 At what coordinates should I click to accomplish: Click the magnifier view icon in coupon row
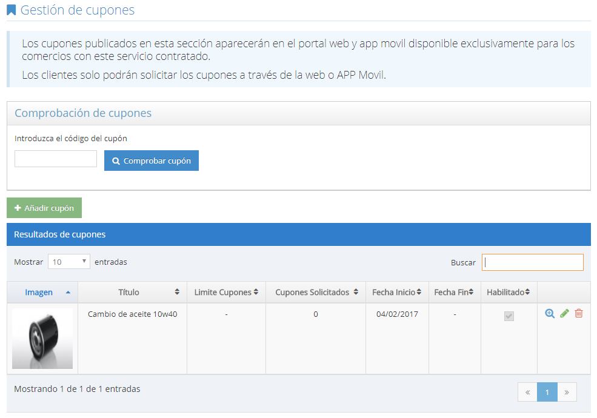pos(550,313)
